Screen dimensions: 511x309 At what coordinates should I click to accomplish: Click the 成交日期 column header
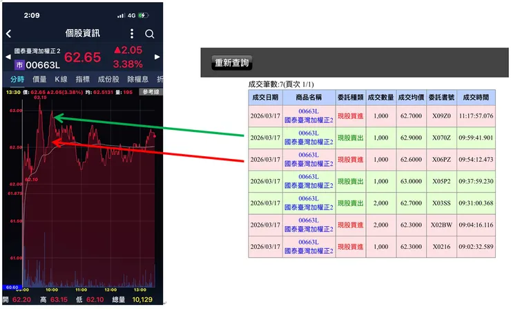(x=265, y=97)
